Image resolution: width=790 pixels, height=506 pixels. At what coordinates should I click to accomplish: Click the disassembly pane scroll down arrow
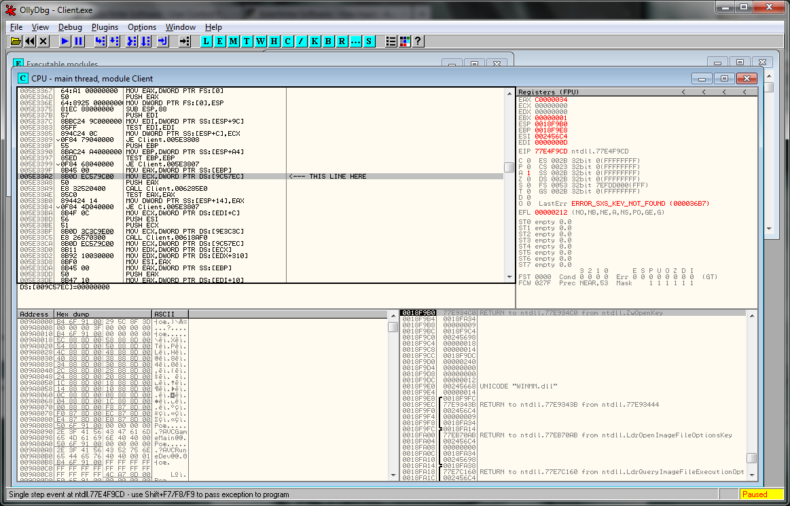coord(509,276)
